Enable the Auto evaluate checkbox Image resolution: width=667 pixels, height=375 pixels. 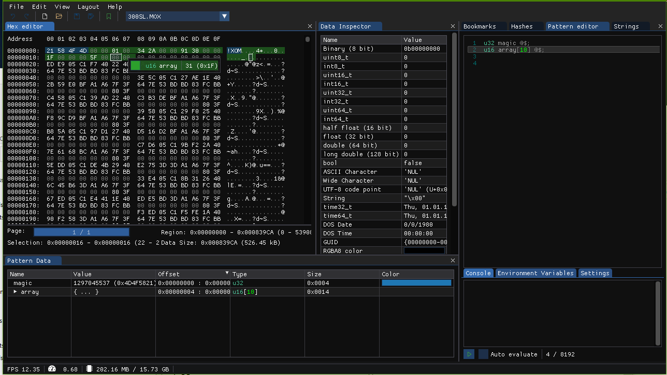(483, 354)
